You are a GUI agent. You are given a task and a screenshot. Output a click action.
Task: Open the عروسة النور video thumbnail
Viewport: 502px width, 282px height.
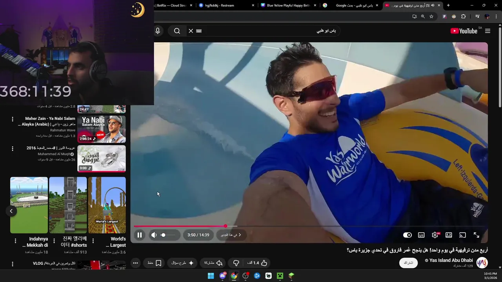click(102, 159)
